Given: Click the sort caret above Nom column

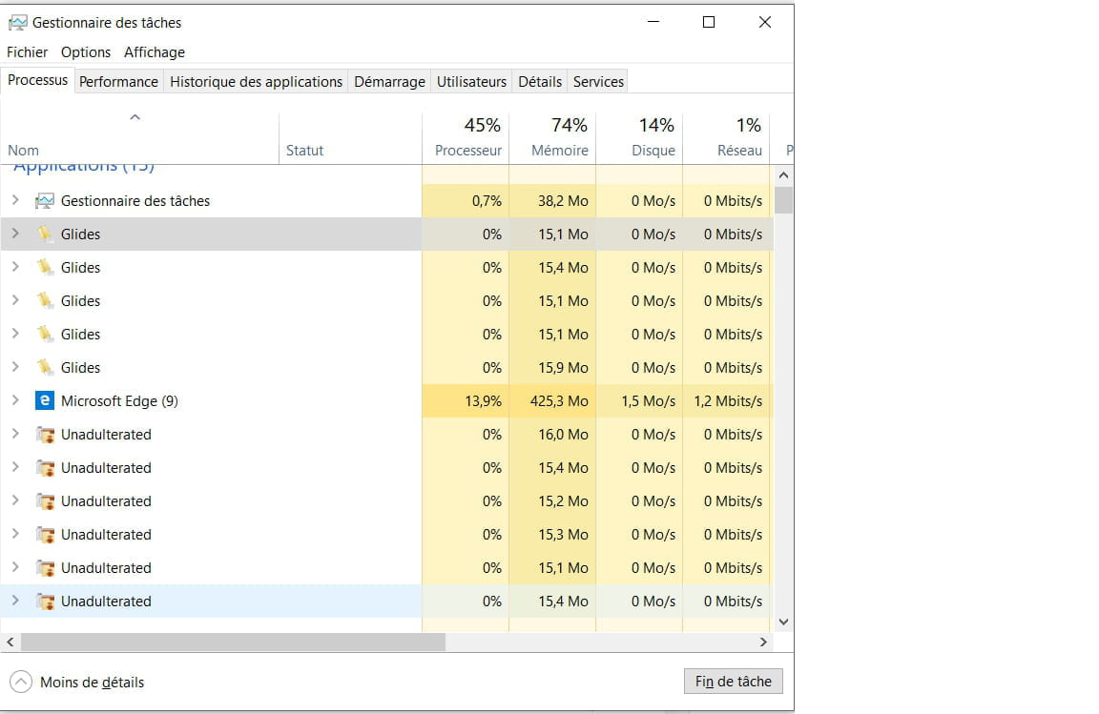Looking at the screenshot, I should [135, 117].
